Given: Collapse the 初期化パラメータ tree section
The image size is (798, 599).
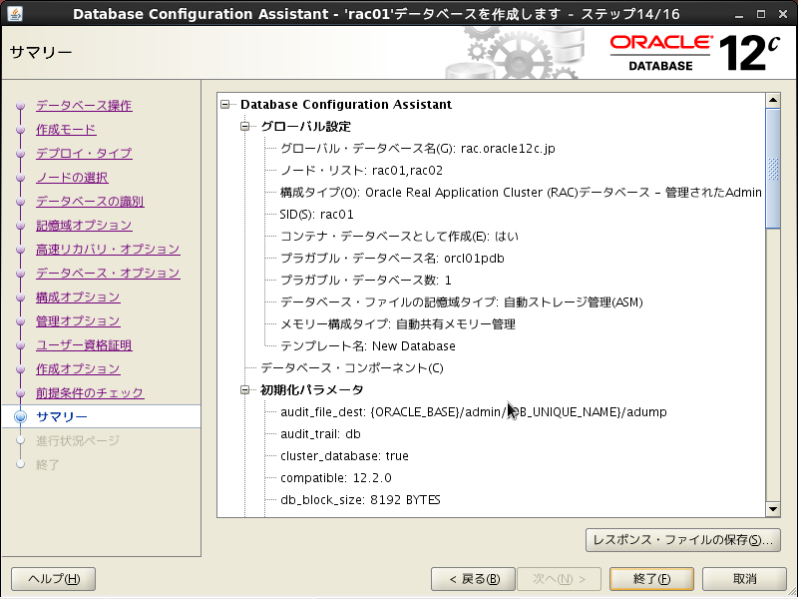Looking at the screenshot, I should (244, 390).
